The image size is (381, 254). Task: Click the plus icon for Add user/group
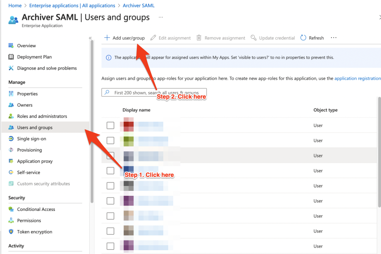[x=107, y=38]
